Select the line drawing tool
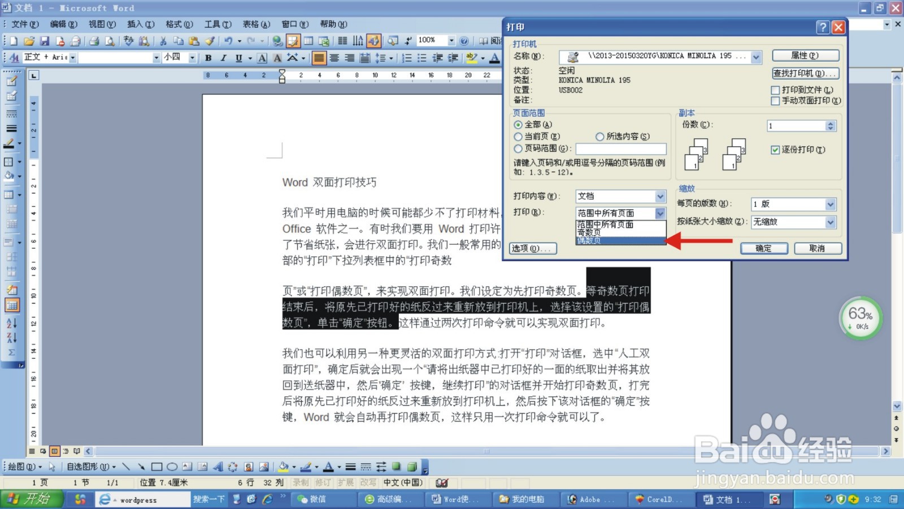 tap(126, 467)
